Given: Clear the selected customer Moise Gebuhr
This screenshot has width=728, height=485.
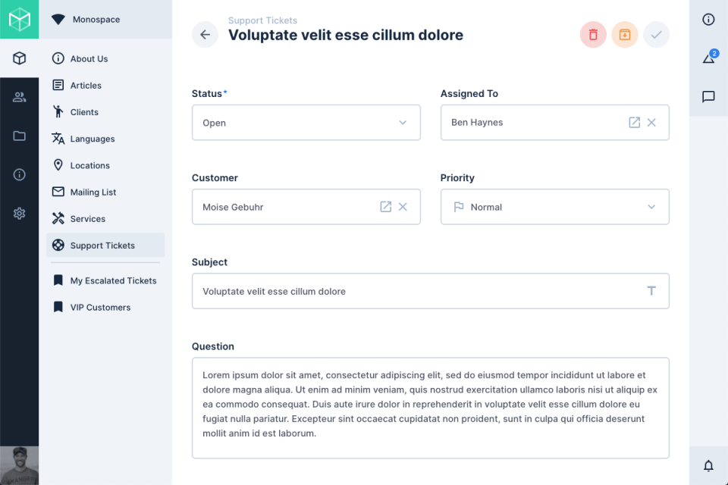Looking at the screenshot, I should (x=403, y=206).
